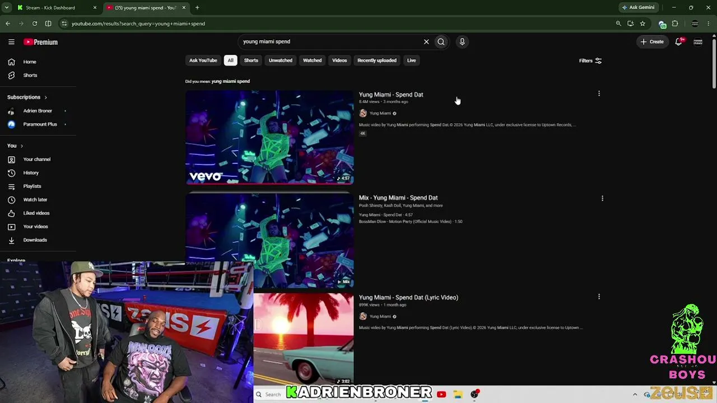The height and width of the screenshot is (403, 717).
Task: Expand the Subscriptions section
Action: point(27,97)
